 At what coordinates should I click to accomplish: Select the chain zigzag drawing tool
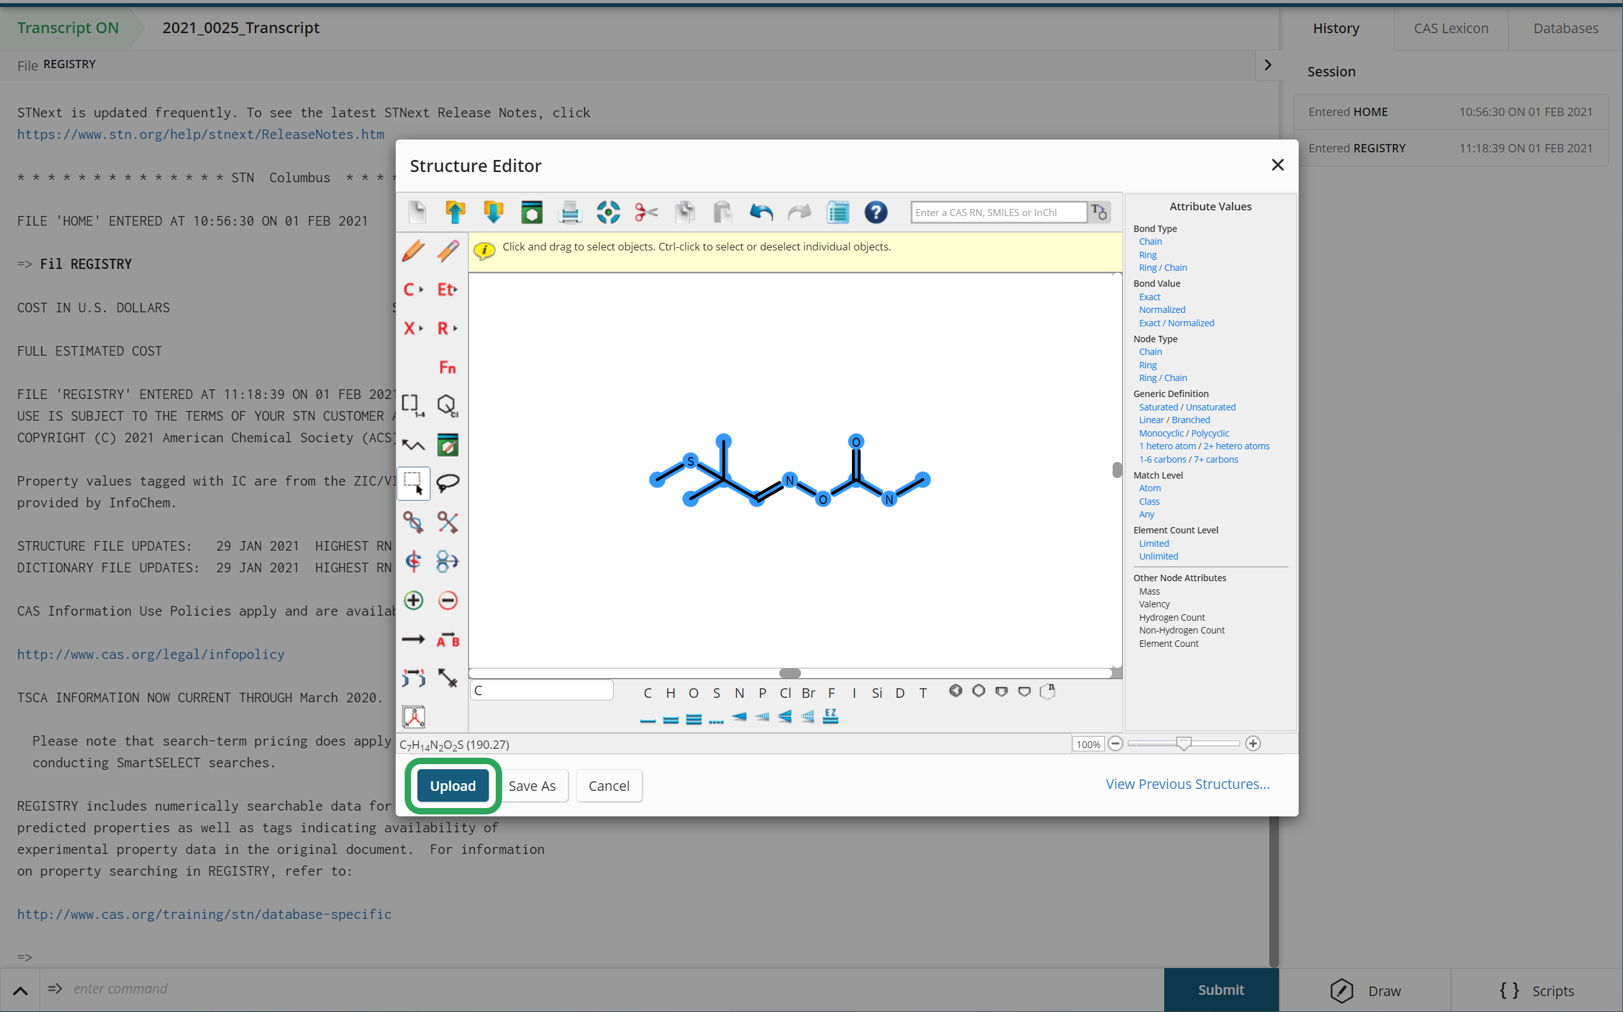coord(414,444)
